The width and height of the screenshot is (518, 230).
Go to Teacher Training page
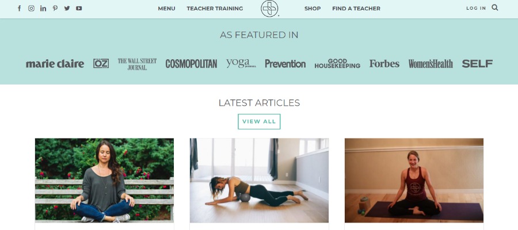coord(215,9)
